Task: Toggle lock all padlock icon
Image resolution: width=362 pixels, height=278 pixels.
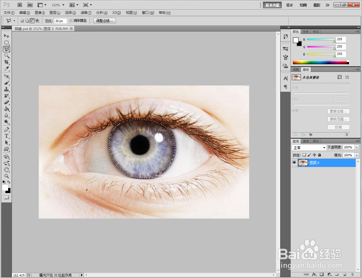Action: (319, 155)
